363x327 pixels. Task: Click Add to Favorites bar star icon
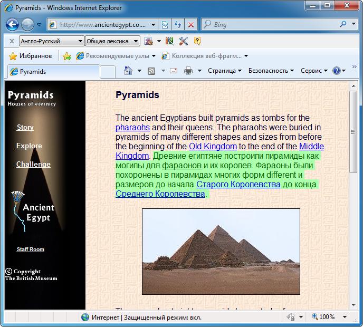pyautogui.click(x=67, y=56)
